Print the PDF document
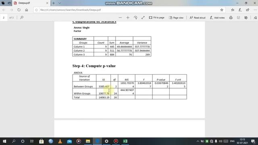 click(x=231, y=18)
